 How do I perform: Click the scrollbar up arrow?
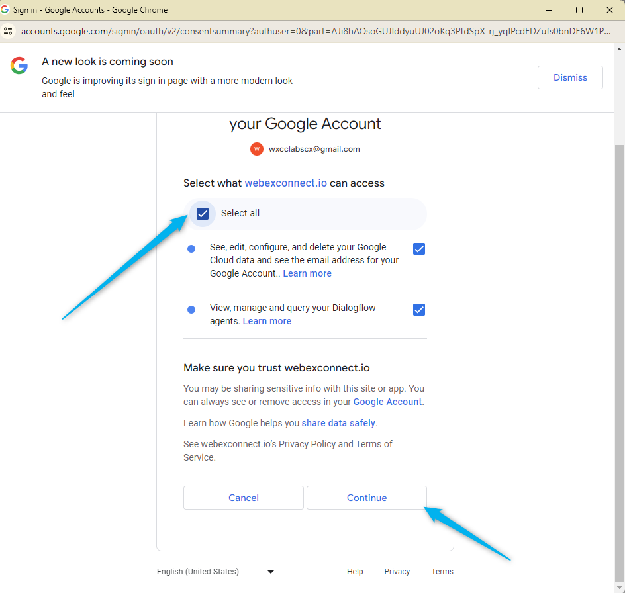tap(620, 49)
